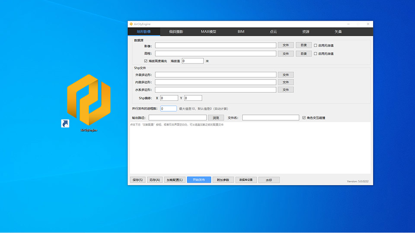
Task: Select the BIM tab
Action: [x=241, y=31]
